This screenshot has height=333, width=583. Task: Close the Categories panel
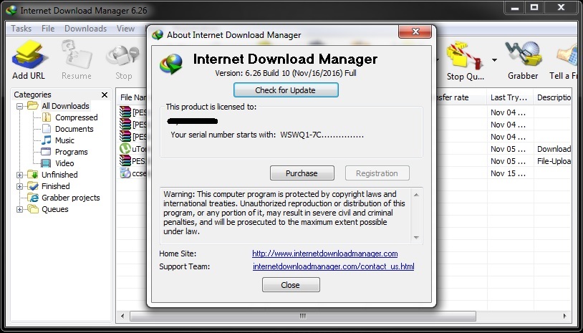coord(105,95)
